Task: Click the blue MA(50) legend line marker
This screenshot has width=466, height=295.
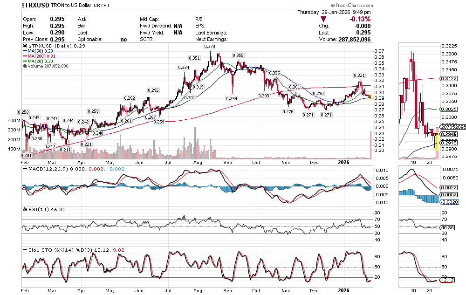Action: [x=25, y=52]
